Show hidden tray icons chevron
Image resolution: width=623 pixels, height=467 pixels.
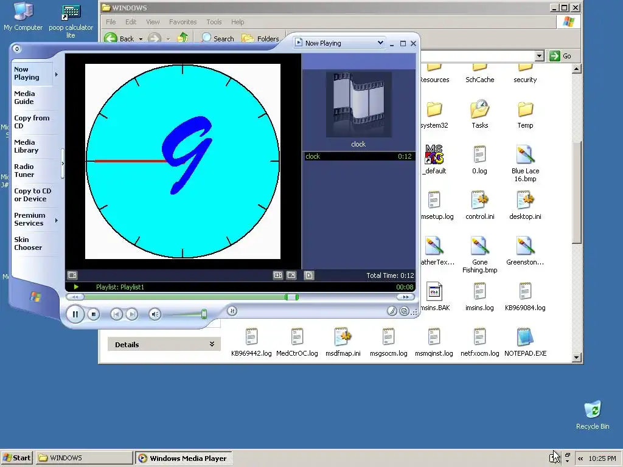580,458
